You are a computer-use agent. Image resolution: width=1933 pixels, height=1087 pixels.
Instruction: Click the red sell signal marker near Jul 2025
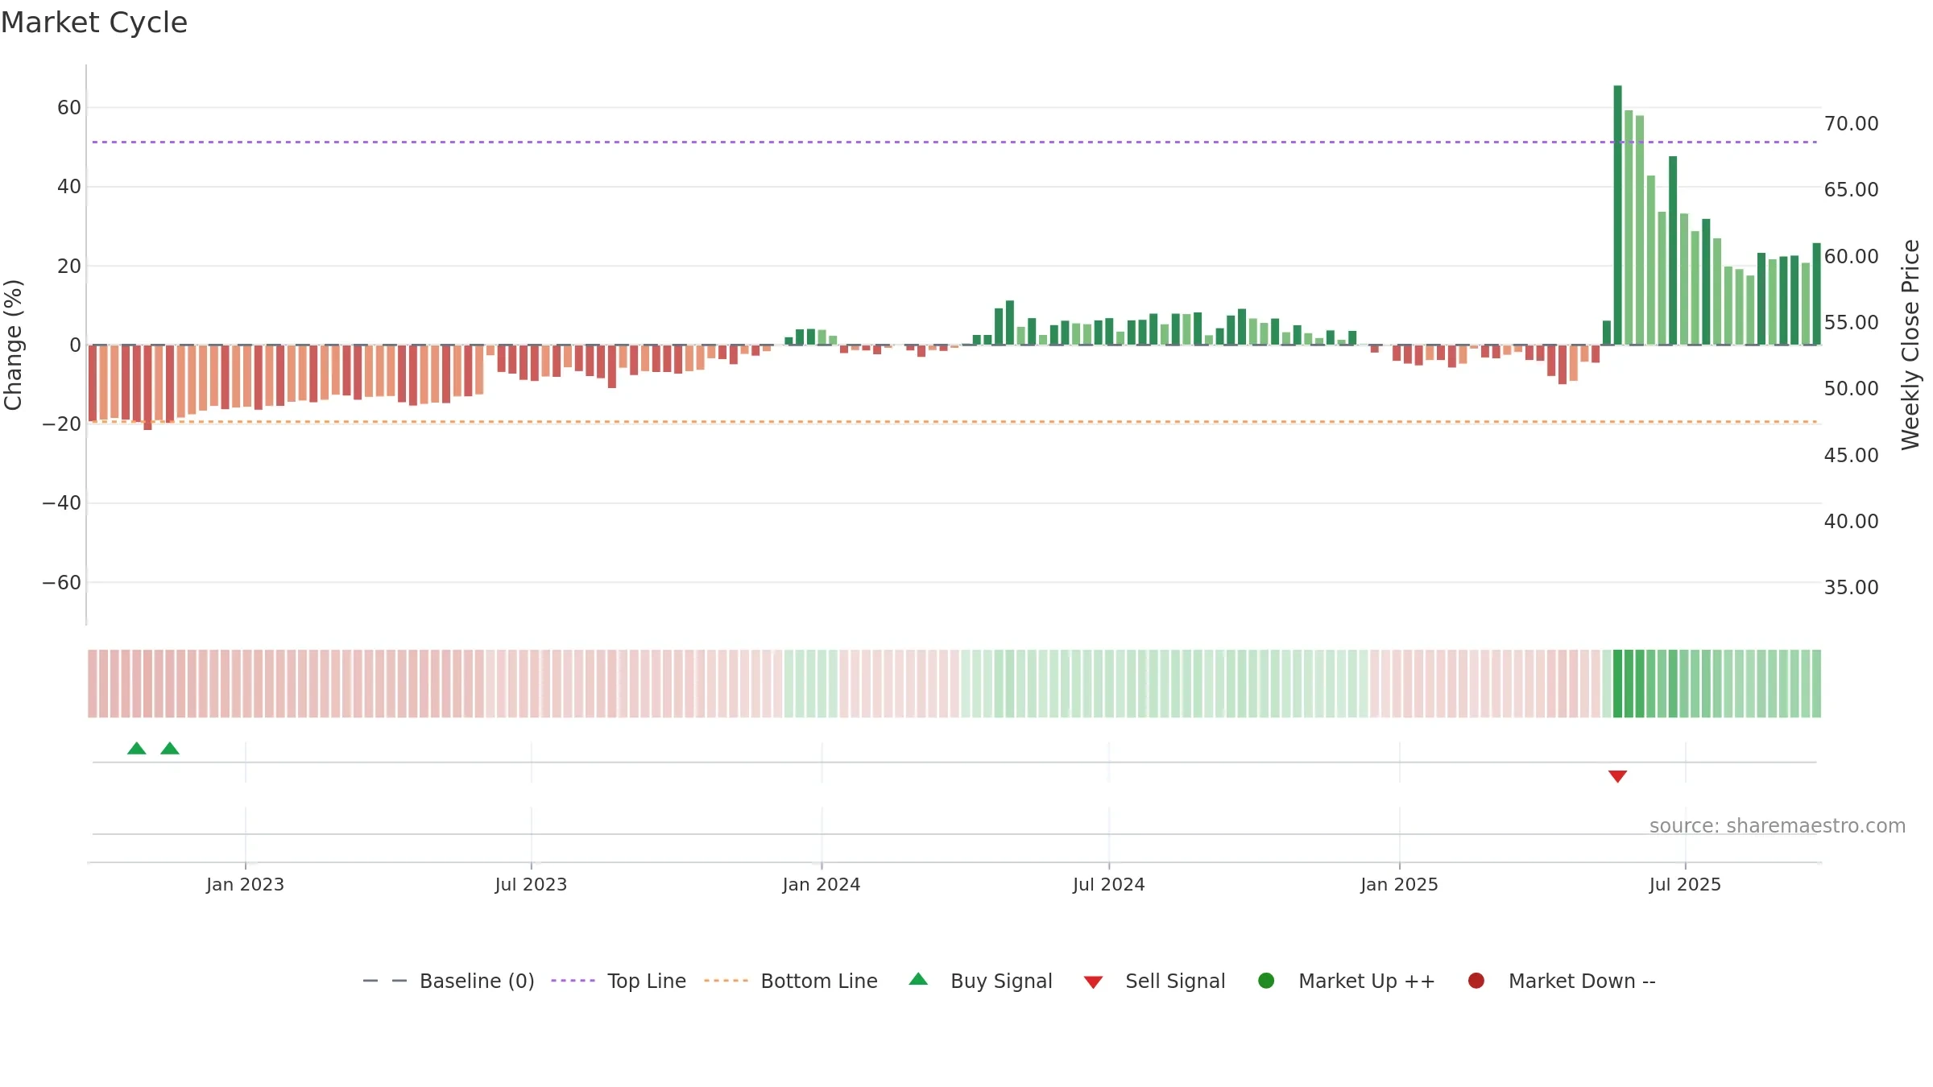pyautogui.click(x=1617, y=776)
